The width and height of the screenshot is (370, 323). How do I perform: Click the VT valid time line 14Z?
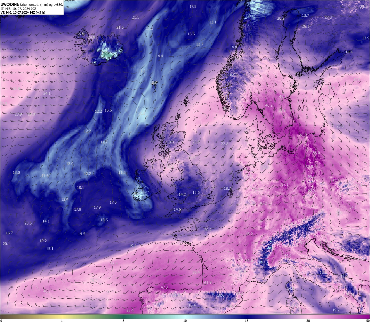click(x=23, y=12)
